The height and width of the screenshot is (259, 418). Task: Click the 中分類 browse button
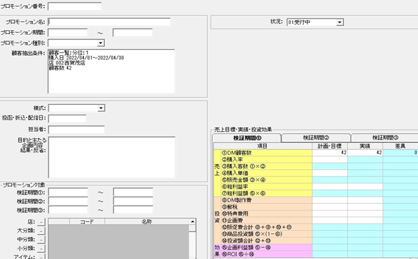pos(41,239)
